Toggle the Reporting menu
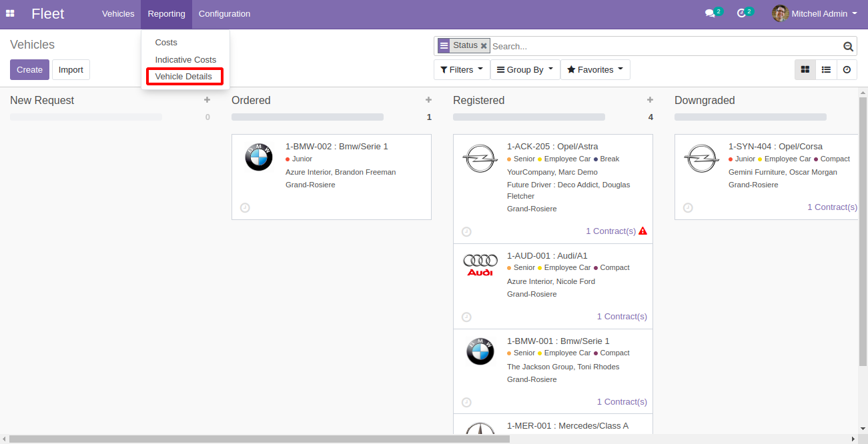This screenshot has width=868, height=444. click(166, 13)
